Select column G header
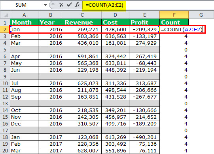The height and width of the screenshot is (154, 214). 201,15
